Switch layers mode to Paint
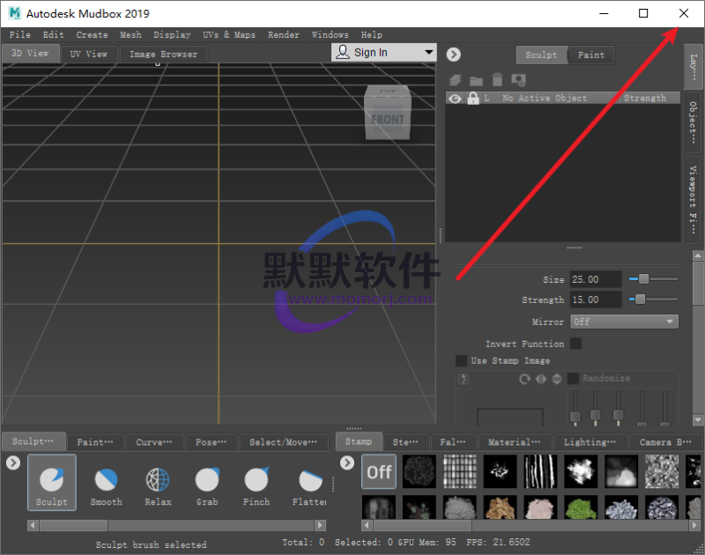705x555 pixels. point(590,55)
